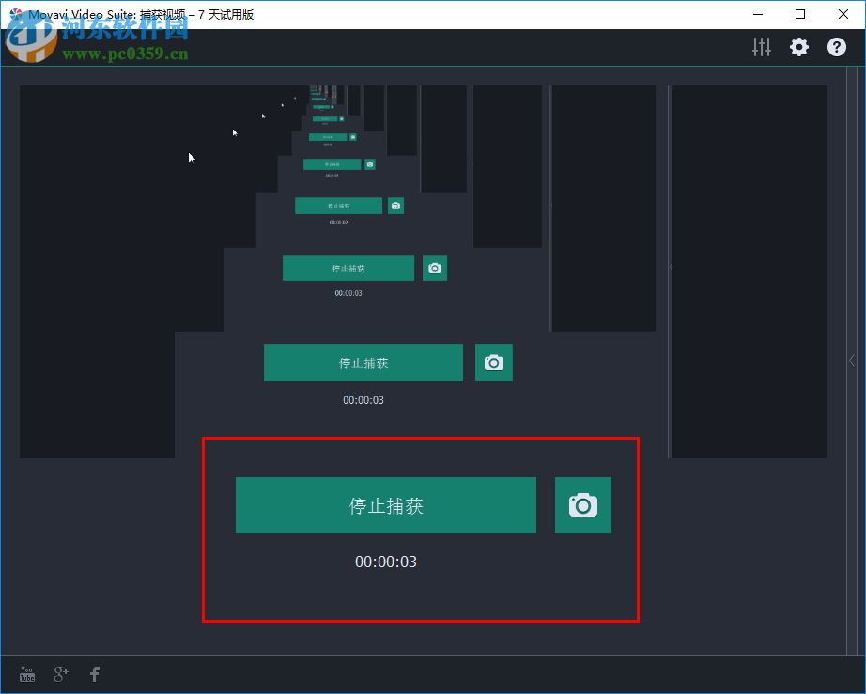The height and width of the screenshot is (694, 866).
Task: Click the red-highlighted capture panel area
Action: 421,596
